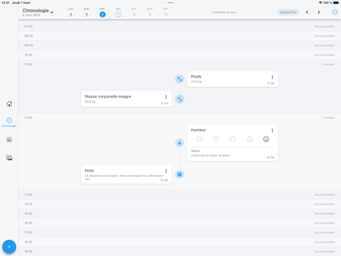Screen dimensions: 341x256
Task: Open the three-dot menu on Poids card
Action: click(x=272, y=77)
